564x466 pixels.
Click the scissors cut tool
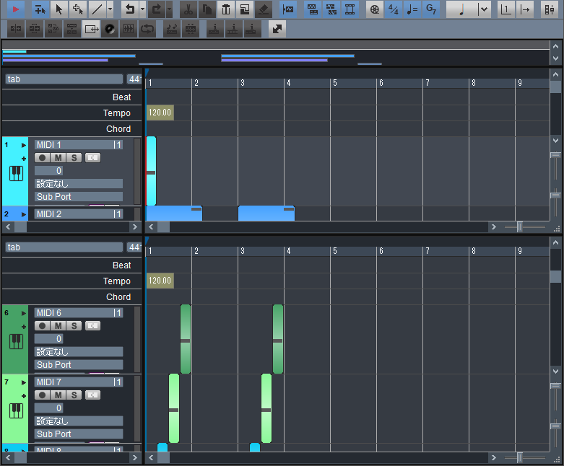[188, 9]
